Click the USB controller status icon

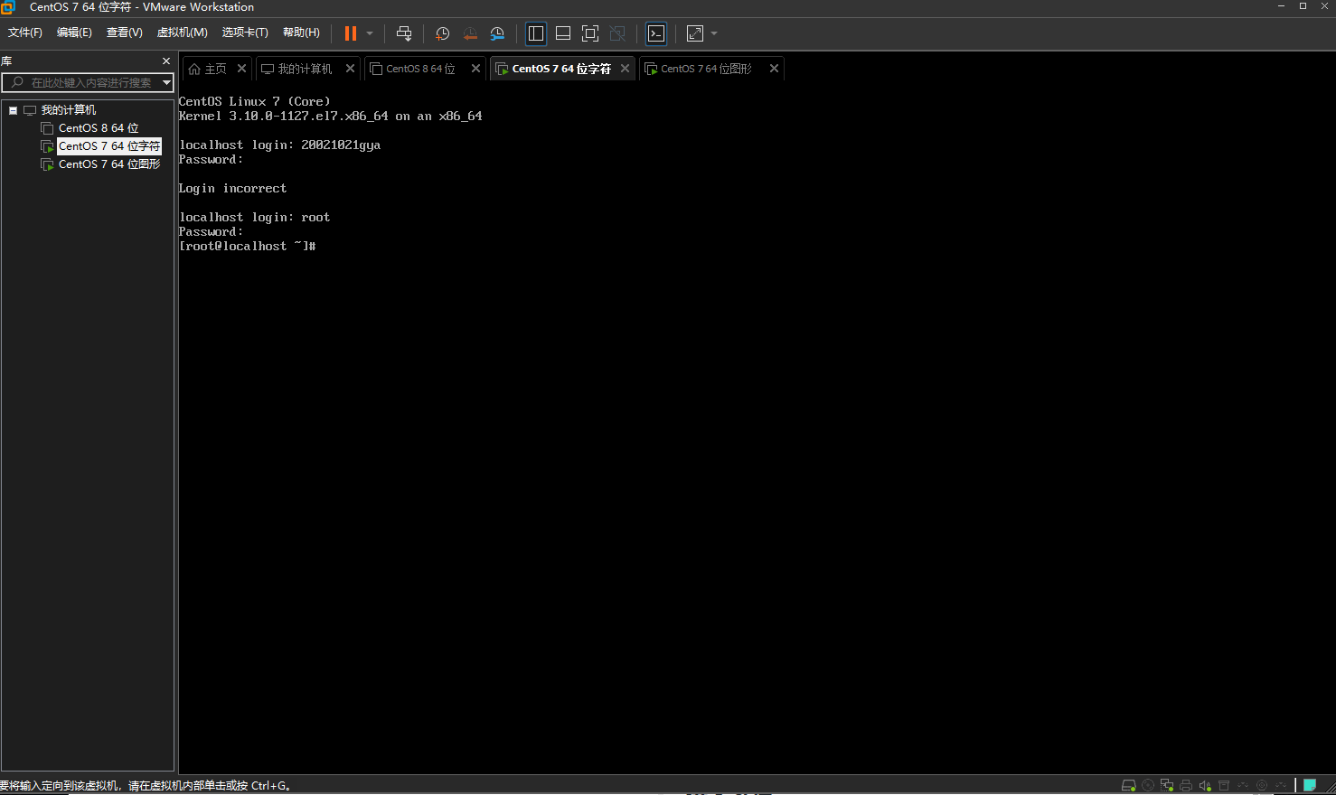[1224, 786]
